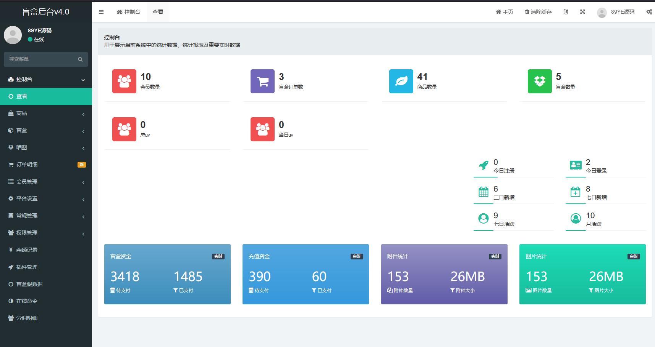Click the purple shopping cart 盲盒订单数 icon

262,81
